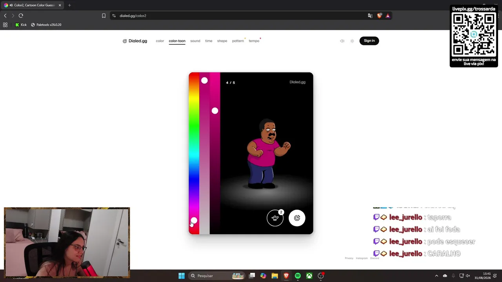The height and width of the screenshot is (282, 502).
Task: Click the Sign in button
Action: click(x=369, y=41)
